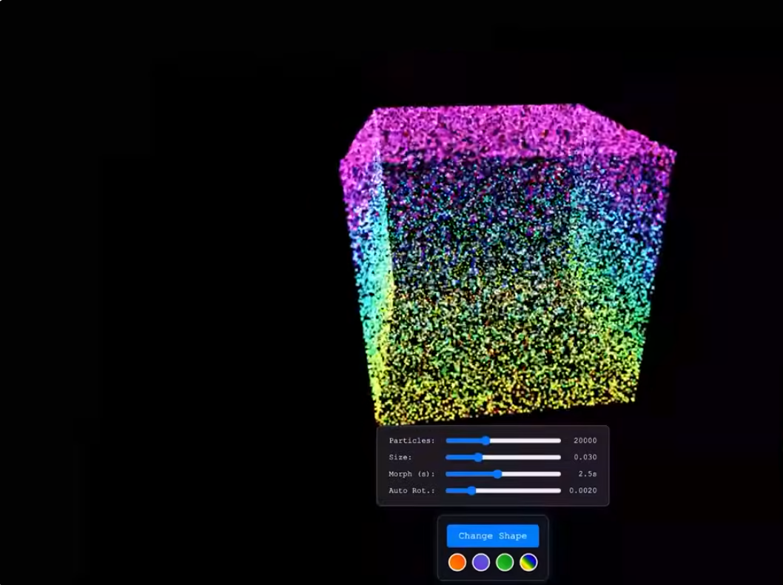This screenshot has height=585, width=783.
Task: Set Auto Rot. slider to maximum at track's right end
Action: [559, 491]
